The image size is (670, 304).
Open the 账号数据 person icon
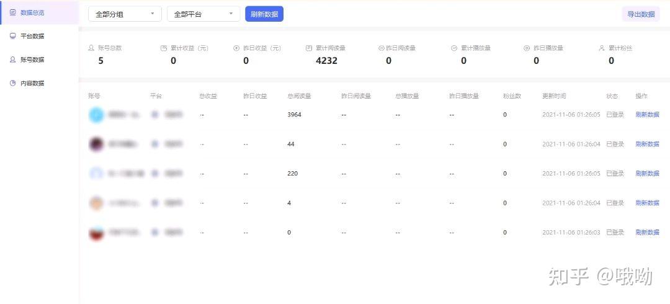(x=13, y=60)
